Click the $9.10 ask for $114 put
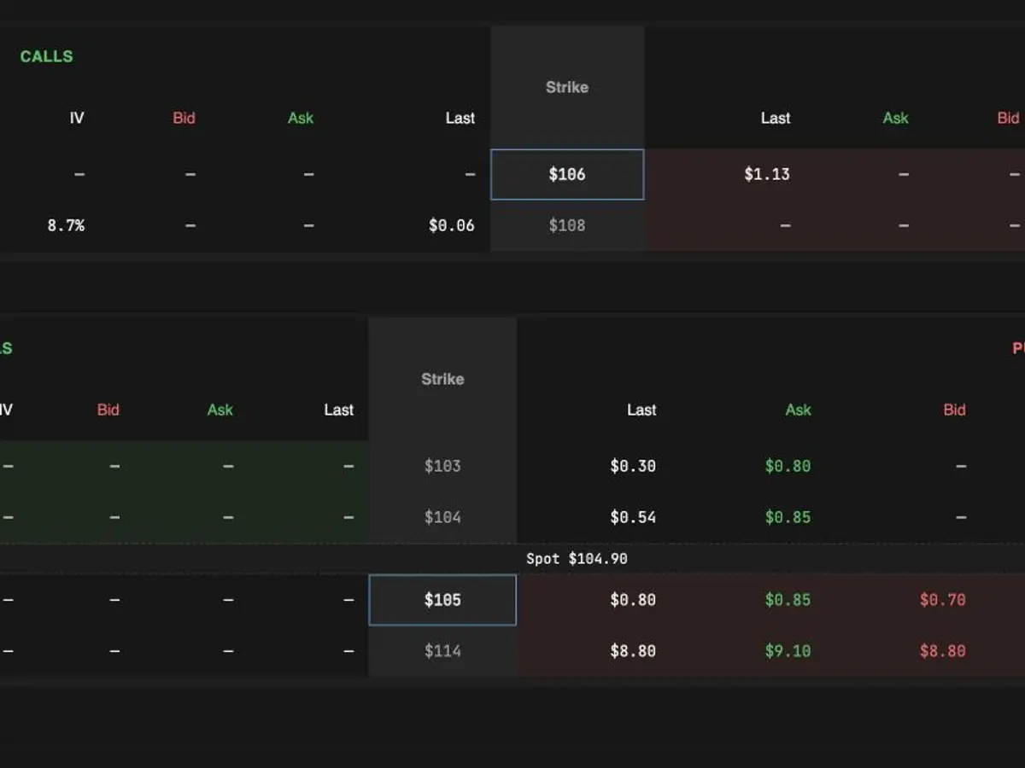Image resolution: width=1025 pixels, height=768 pixels. (788, 651)
